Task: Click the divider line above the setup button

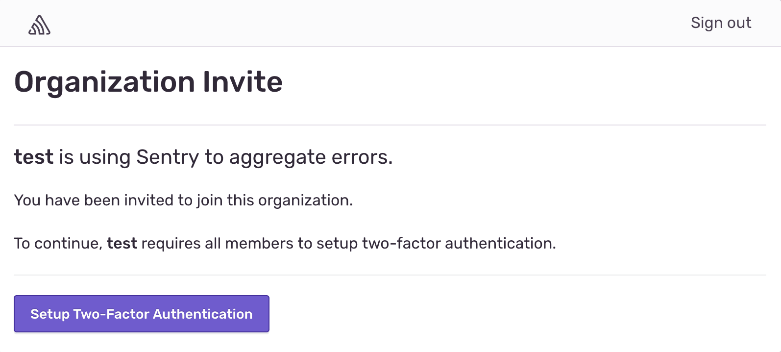Action: coord(390,275)
